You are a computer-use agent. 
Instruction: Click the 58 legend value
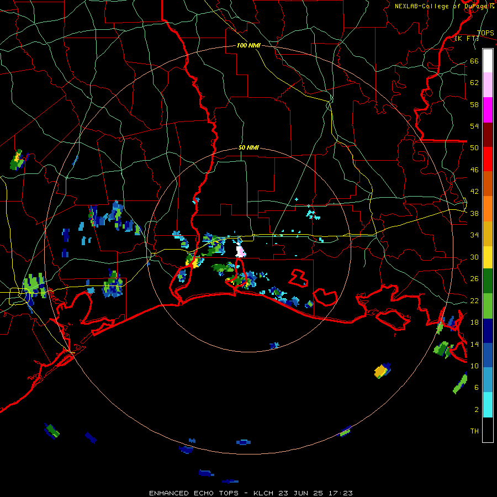click(474, 104)
